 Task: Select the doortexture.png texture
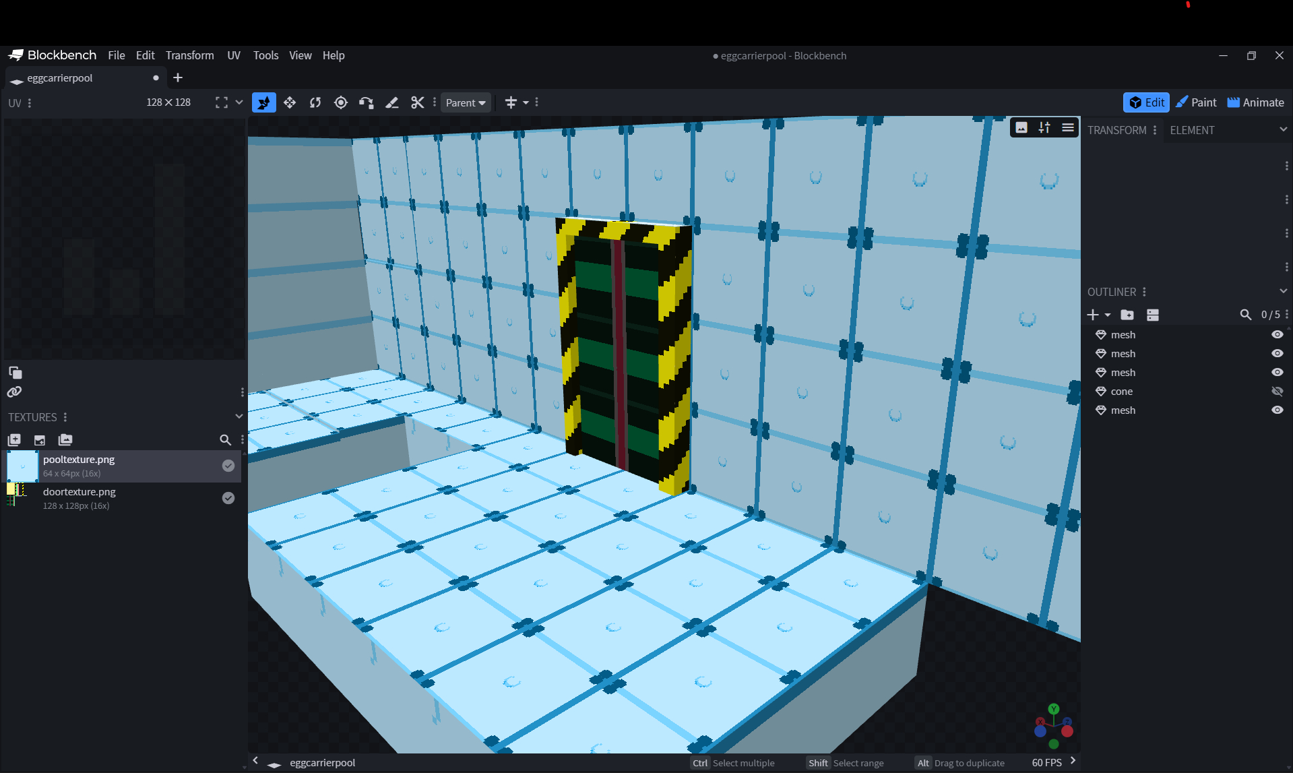tap(80, 498)
